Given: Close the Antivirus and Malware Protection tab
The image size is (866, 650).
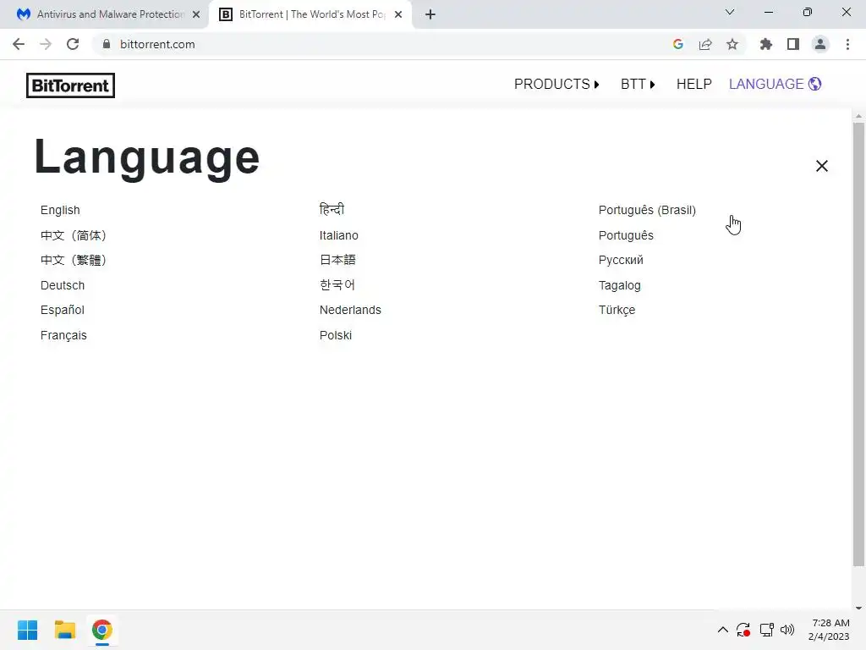Looking at the screenshot, I should (196, 14).
